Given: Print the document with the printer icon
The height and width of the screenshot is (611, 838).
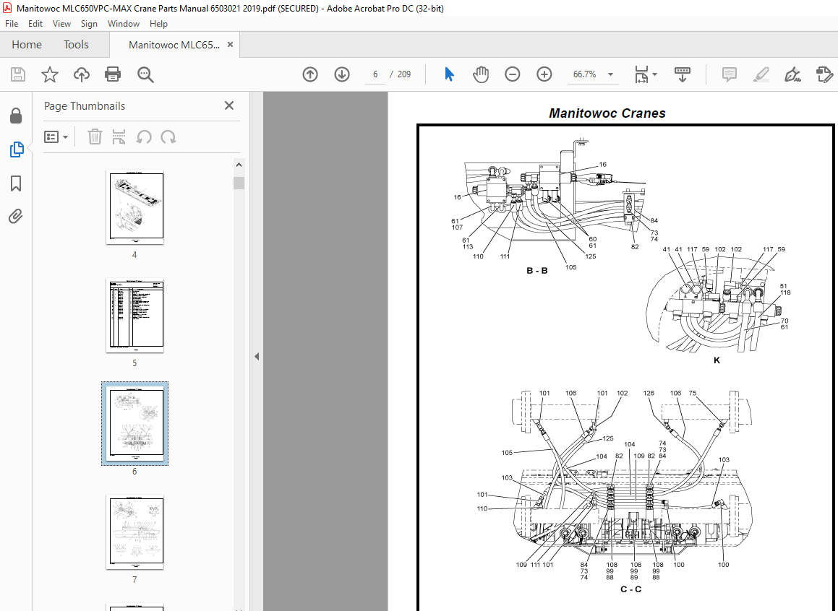Looking at the screenshot, I should click(x=113, y=74).
